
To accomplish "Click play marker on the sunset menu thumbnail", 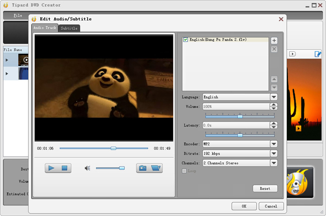I will (298, 128).
